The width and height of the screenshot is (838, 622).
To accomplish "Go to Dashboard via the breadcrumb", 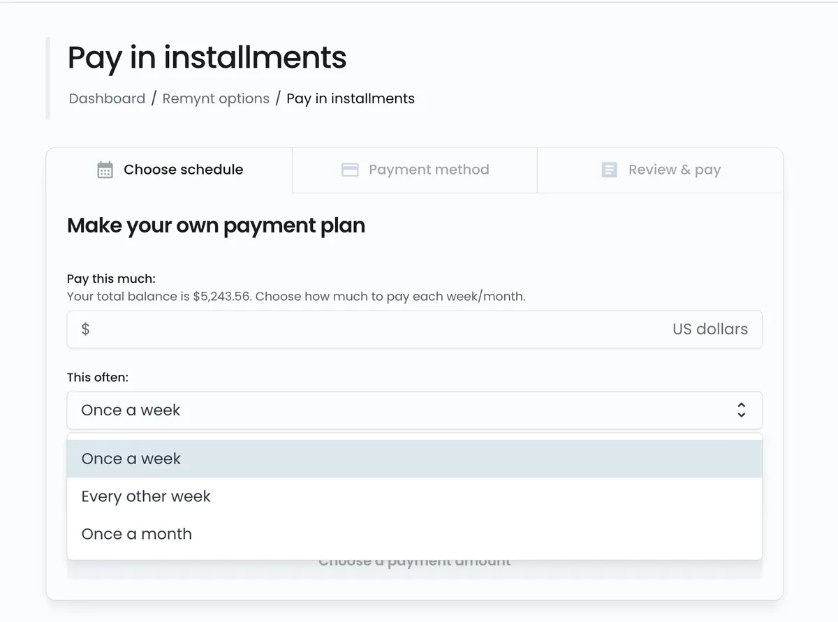I will tap(107, 98).
